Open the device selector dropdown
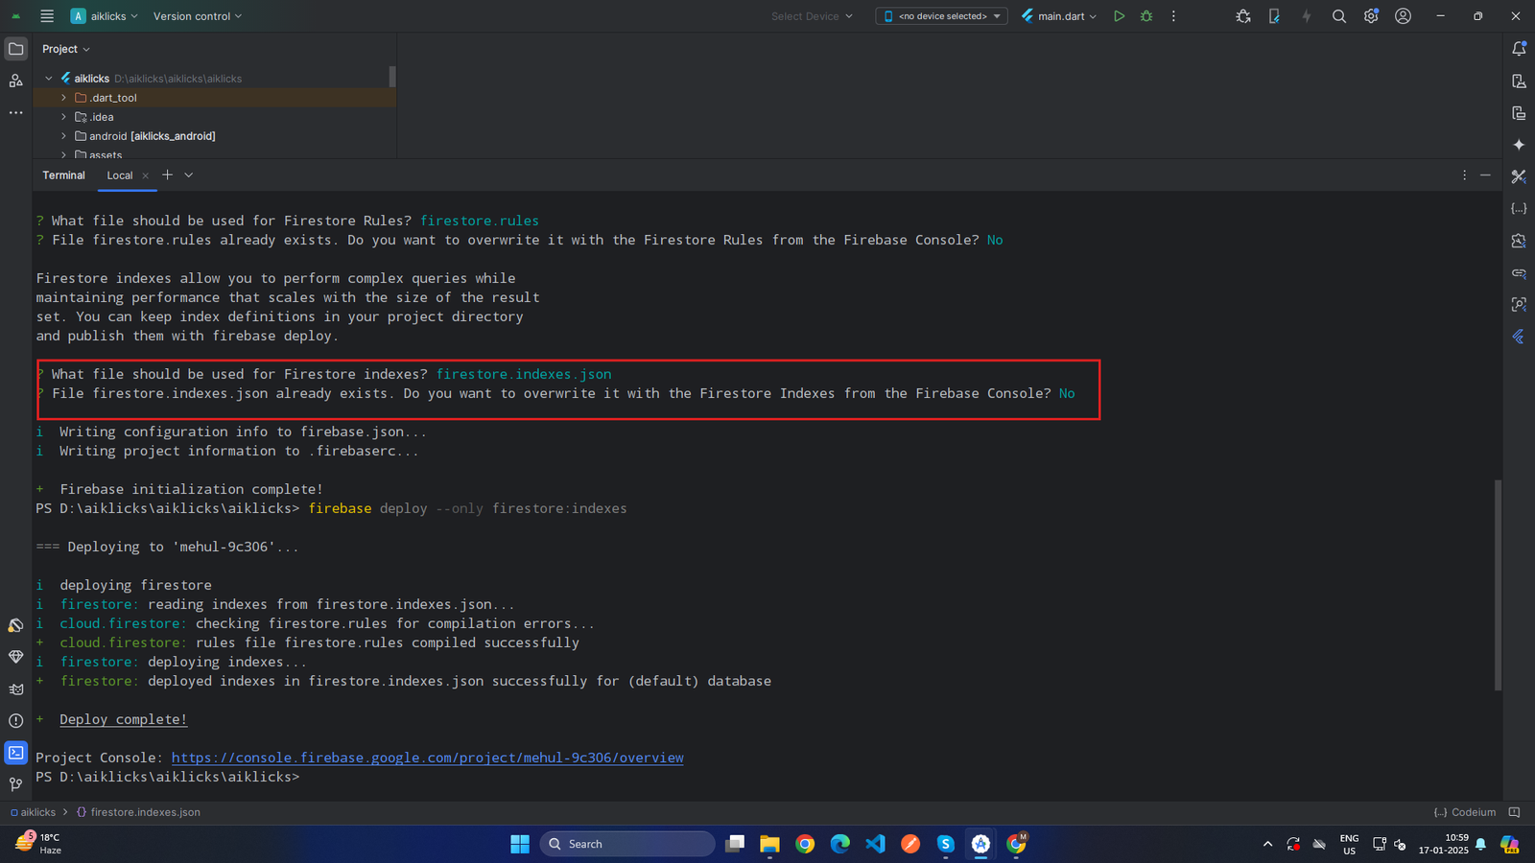The height and width of the screenshot is (863, 1535). tap(941, 16)
